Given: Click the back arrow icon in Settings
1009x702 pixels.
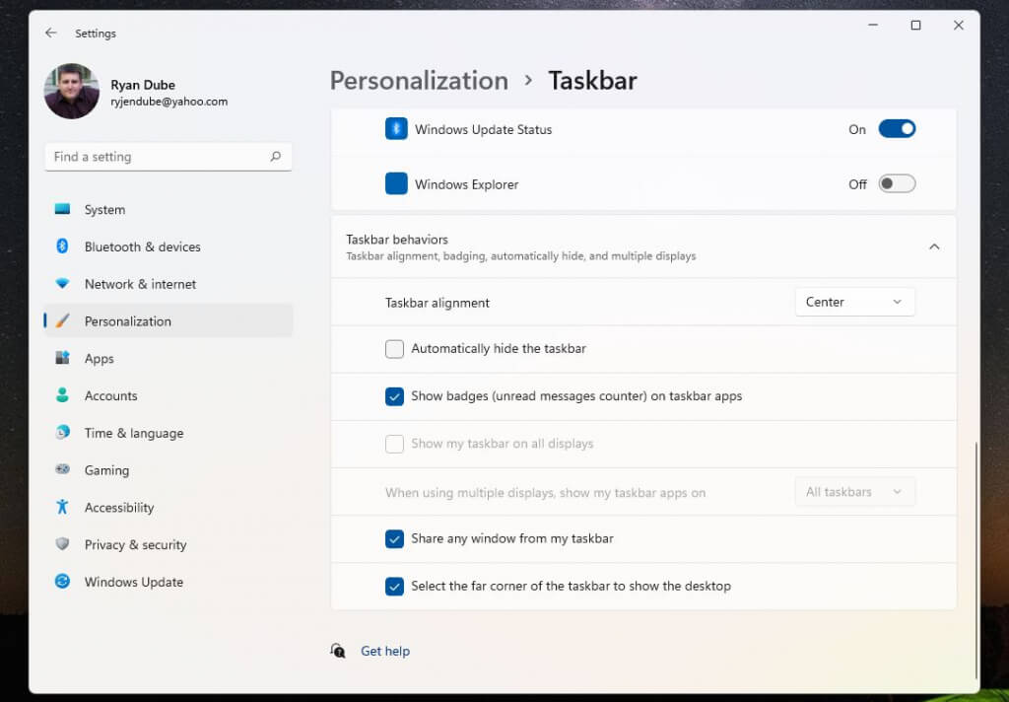Looking at the screenshot, I should (x=51, y=33).
